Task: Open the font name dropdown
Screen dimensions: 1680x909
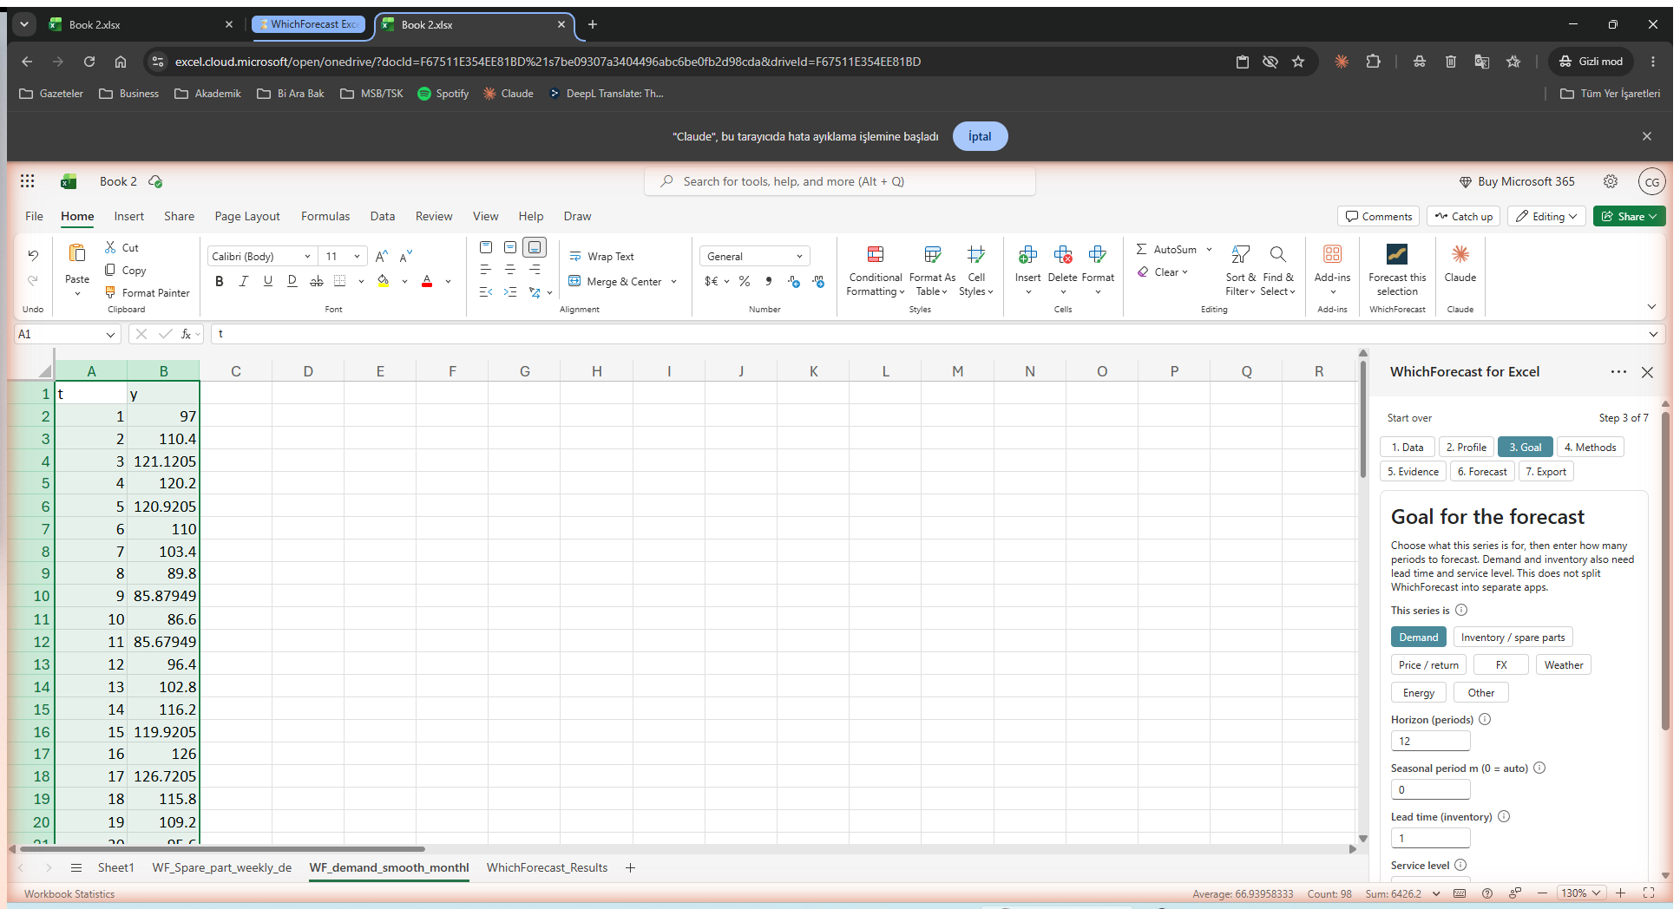Action: click(x=307, y=256)
